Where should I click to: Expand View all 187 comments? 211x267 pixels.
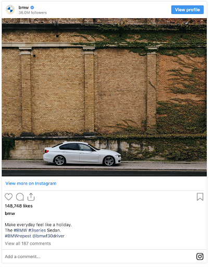point(28,244)
